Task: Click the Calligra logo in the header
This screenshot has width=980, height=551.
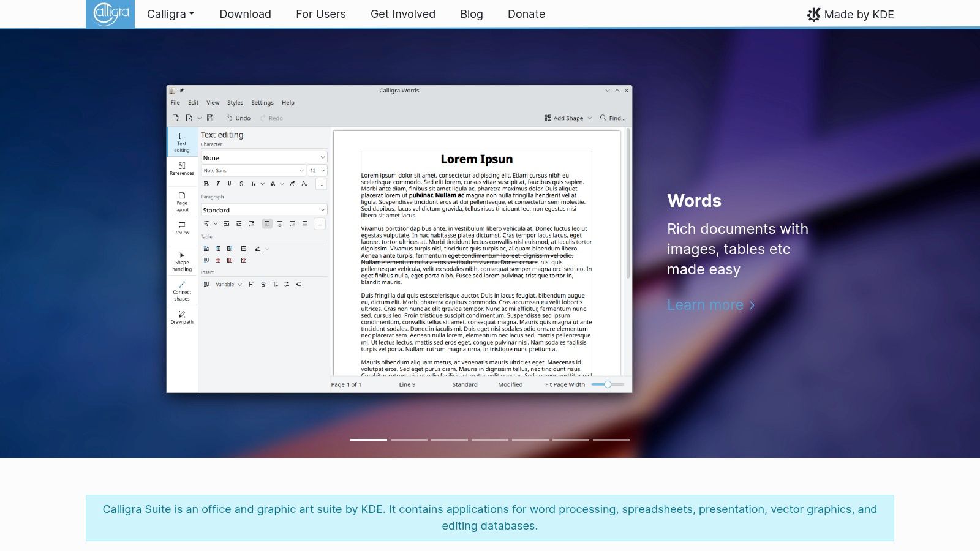Action: pos(110,14)
